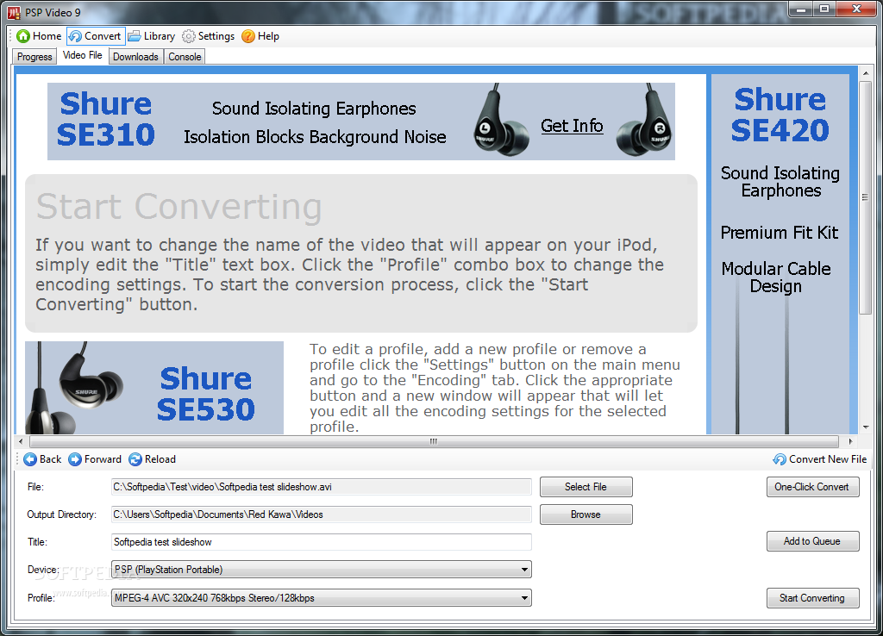Click the green Home icon
Image resolution: width=883 pixels, height=636 pixels.
23,36
